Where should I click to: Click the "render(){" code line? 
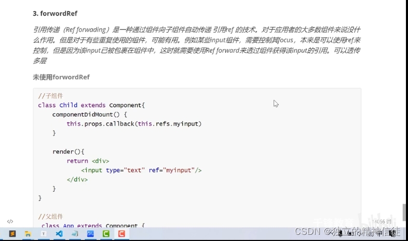click(x=69, y=152)
